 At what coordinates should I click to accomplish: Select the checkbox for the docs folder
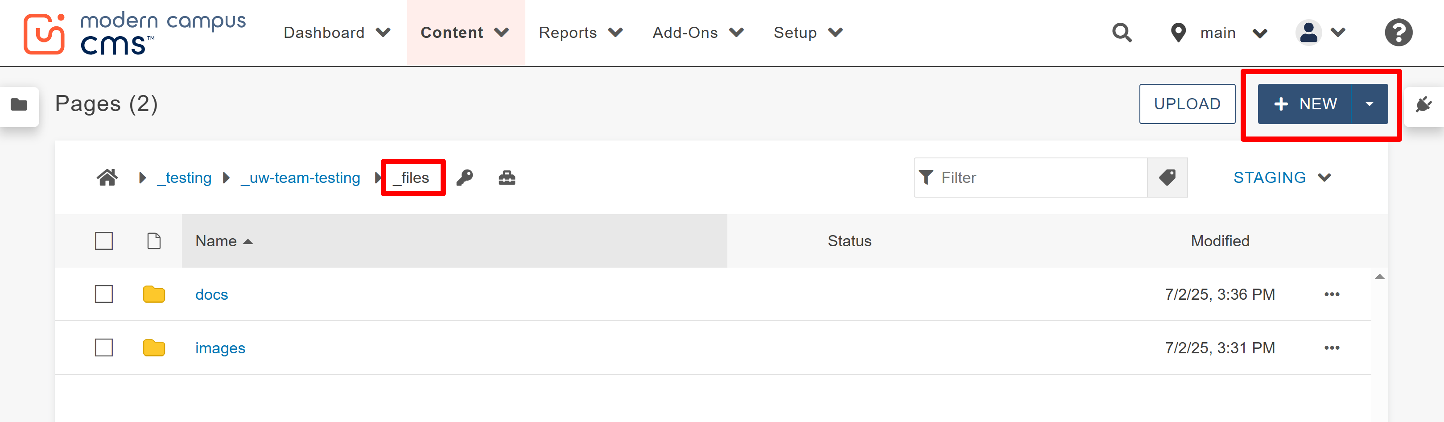pyautogui.click(x=104, y=294)
